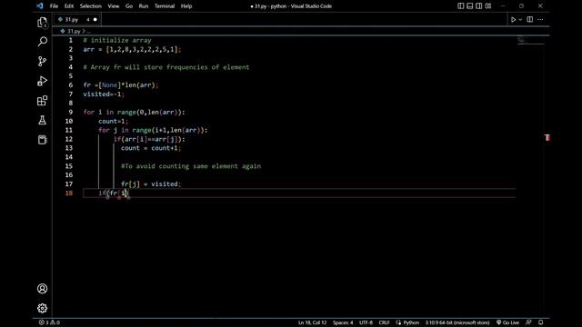Select Python interpreter 3.10.9 64-bit
This screenshot has width=582, height=327.
coord(457,322)
